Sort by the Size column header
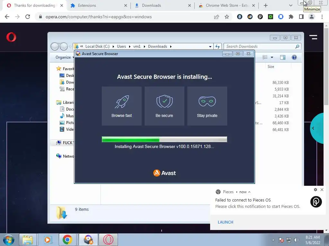This screenshot has width=329, height=246. click(x=271, y=67)
